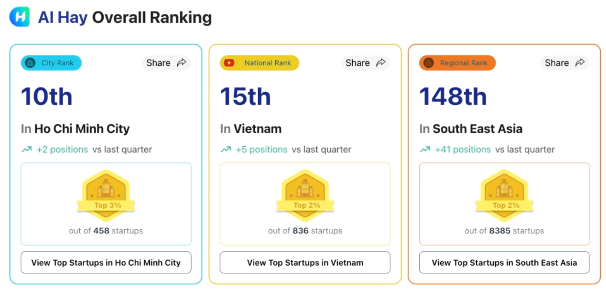Click the Regional Rank badge icon

point(429,63)
